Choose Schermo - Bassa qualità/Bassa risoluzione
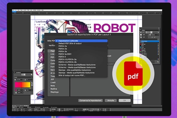Viewport: 177px width, 118px height. 82,65
